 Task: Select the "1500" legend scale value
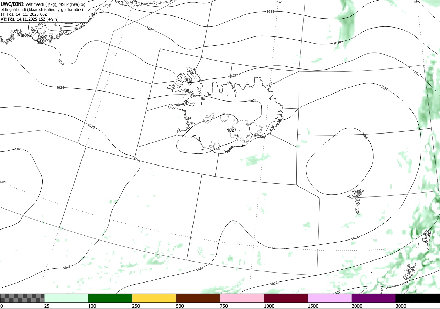point(313,306)
